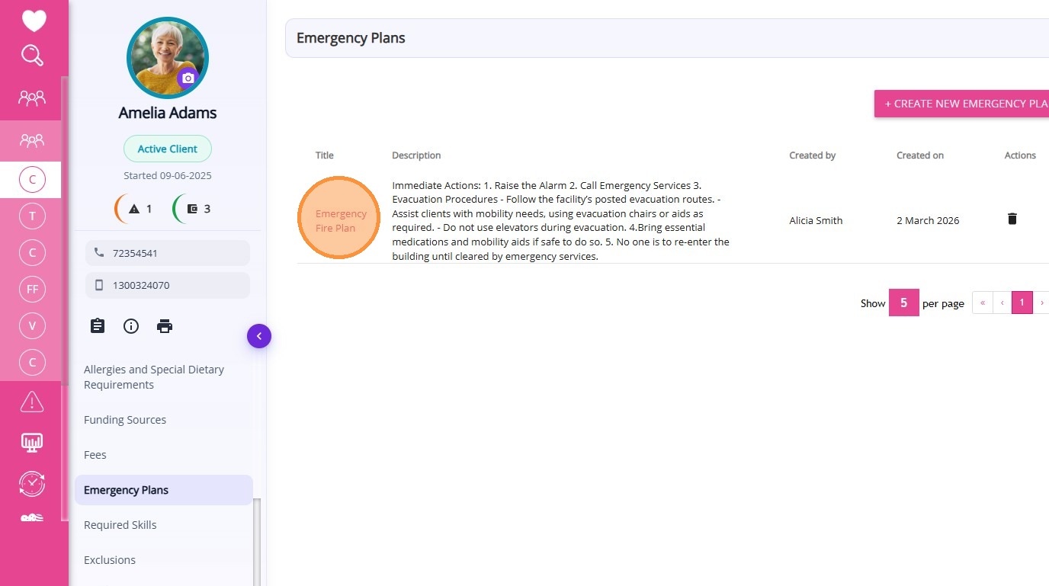Image resolution: width=1049 pixels, height=586 pixels.
Task: Open the monitor chart dashboard icon
Action: point(32,442)
